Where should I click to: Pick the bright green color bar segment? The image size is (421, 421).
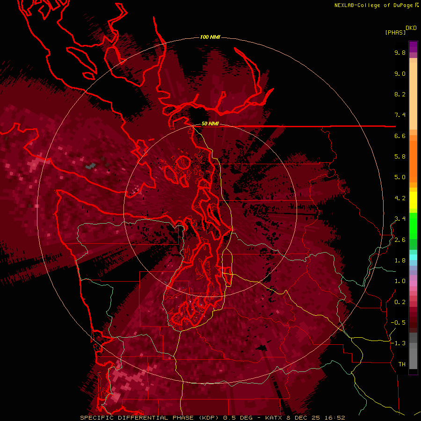413,226
